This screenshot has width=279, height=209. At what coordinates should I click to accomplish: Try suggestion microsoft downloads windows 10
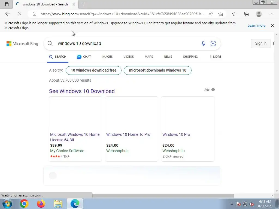158,70
